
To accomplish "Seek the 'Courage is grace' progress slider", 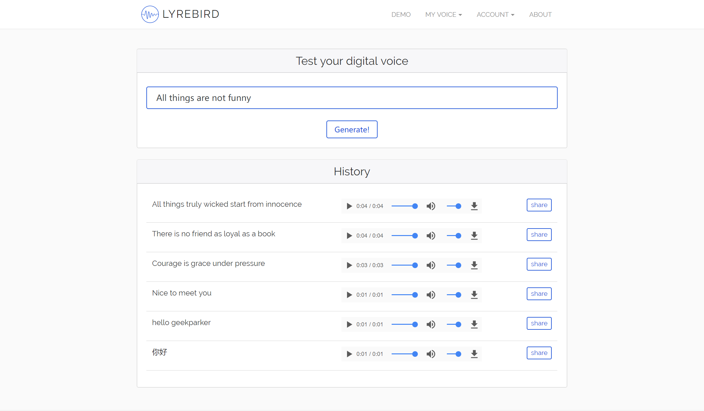I will click(405, 265).
